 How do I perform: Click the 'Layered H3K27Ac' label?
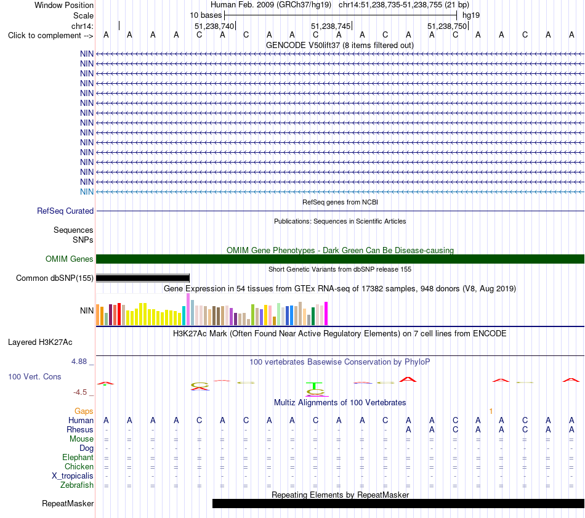(40, 342)
